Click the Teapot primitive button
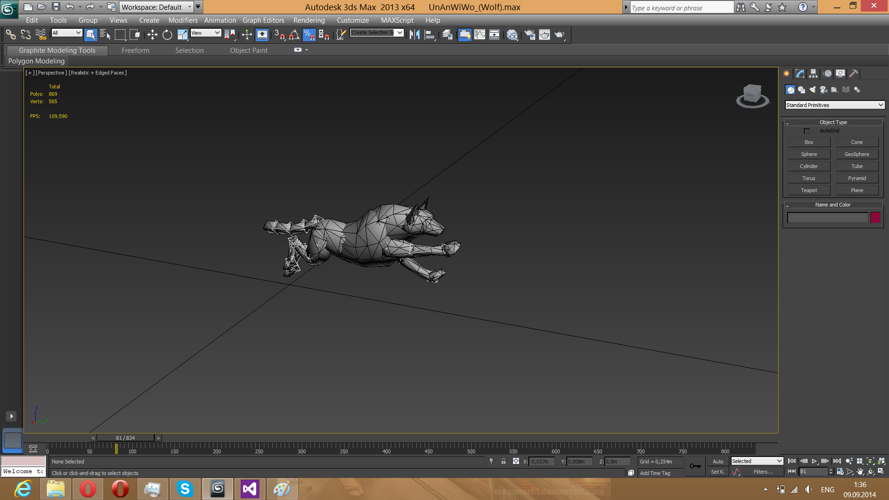This screenshot has width=889, height=500. pyautogui.click(x=809, y=190)
